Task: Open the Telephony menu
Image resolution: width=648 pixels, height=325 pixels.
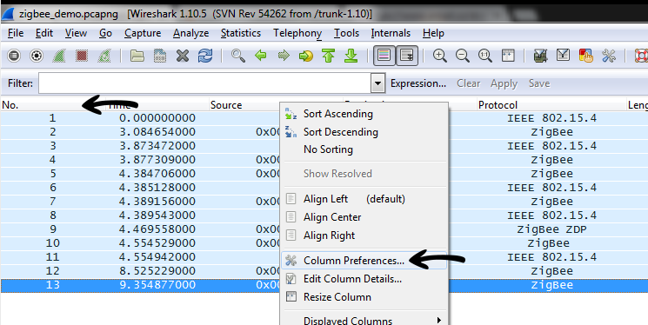Action: coord(297,33)
